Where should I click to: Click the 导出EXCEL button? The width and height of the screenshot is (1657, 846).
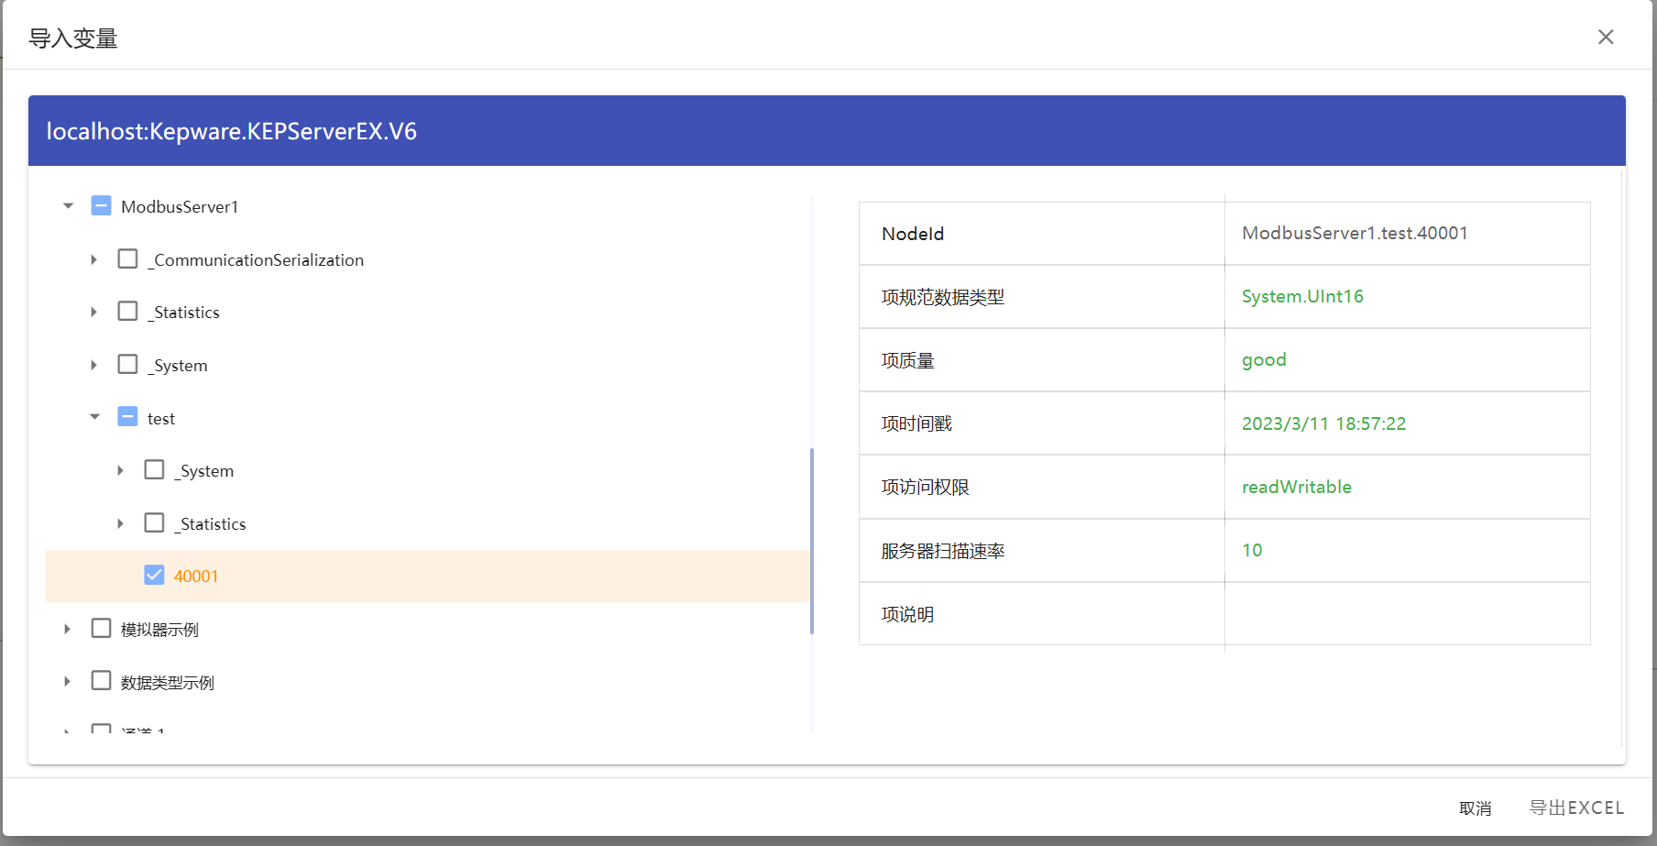tap(1576, 808)
